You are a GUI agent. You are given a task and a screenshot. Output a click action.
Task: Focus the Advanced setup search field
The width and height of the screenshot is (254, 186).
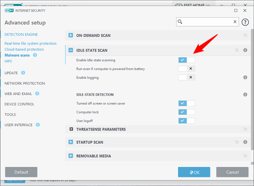tap(207, 22)
